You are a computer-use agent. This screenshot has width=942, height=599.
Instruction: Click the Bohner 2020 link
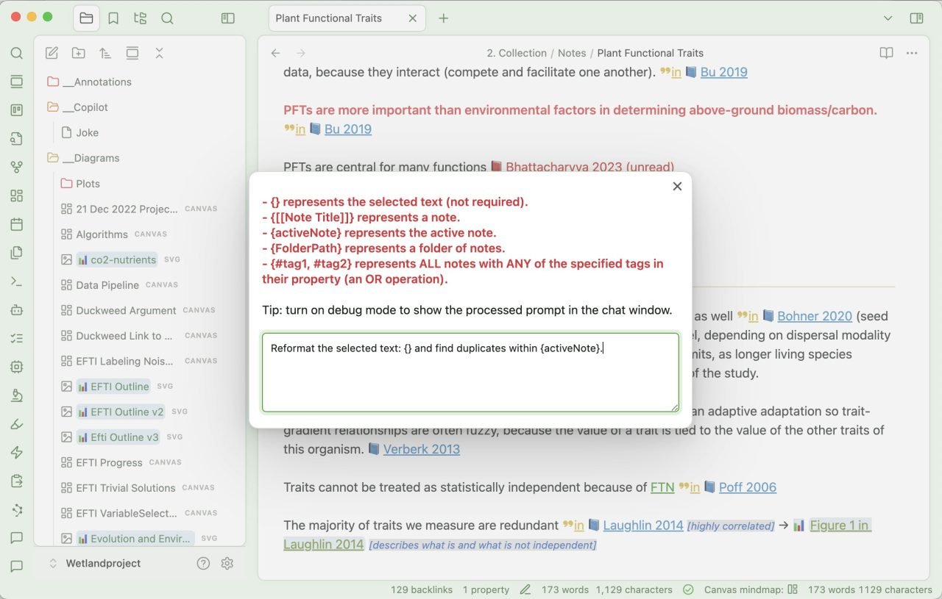815,316
